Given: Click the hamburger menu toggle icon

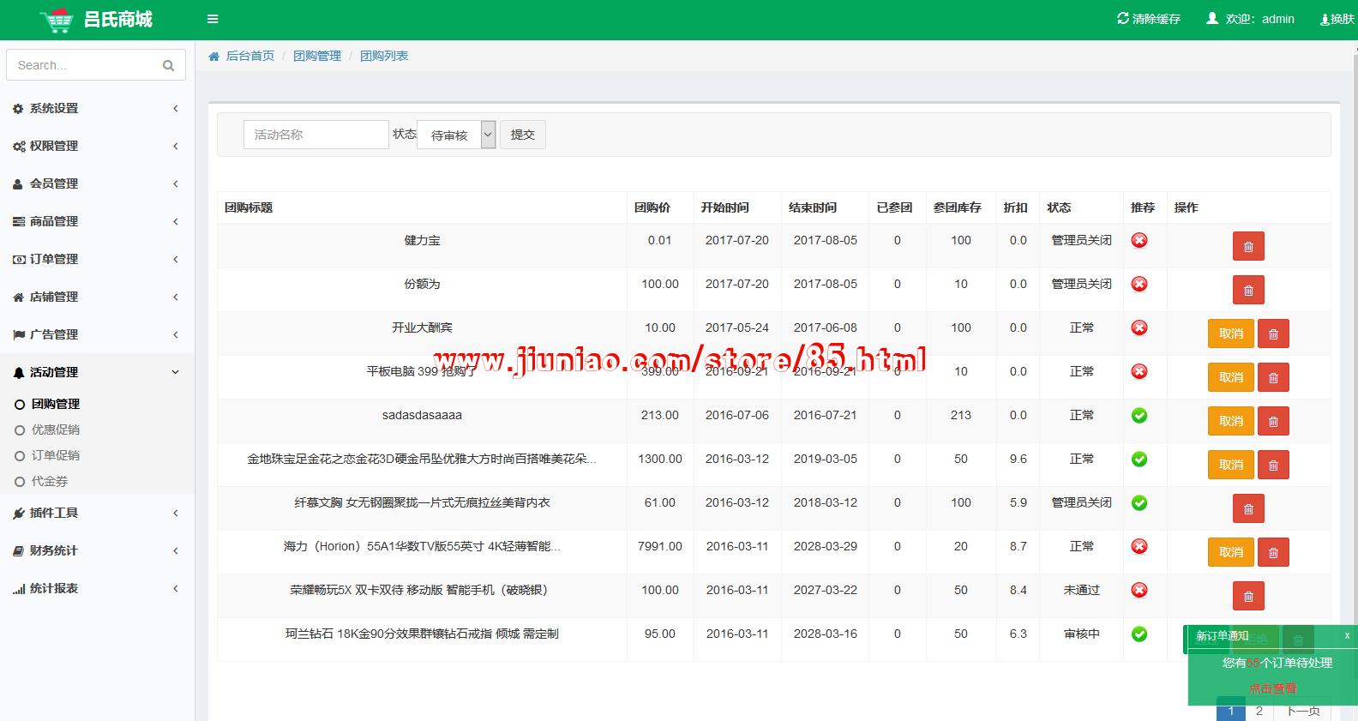Looking at the screenshot, I should 213,19.
